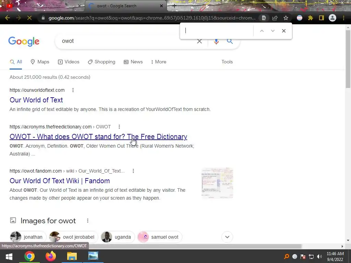Open OWOT Free Dictionary result link
This screenshot has height=263, width=351.
[98, 137]
